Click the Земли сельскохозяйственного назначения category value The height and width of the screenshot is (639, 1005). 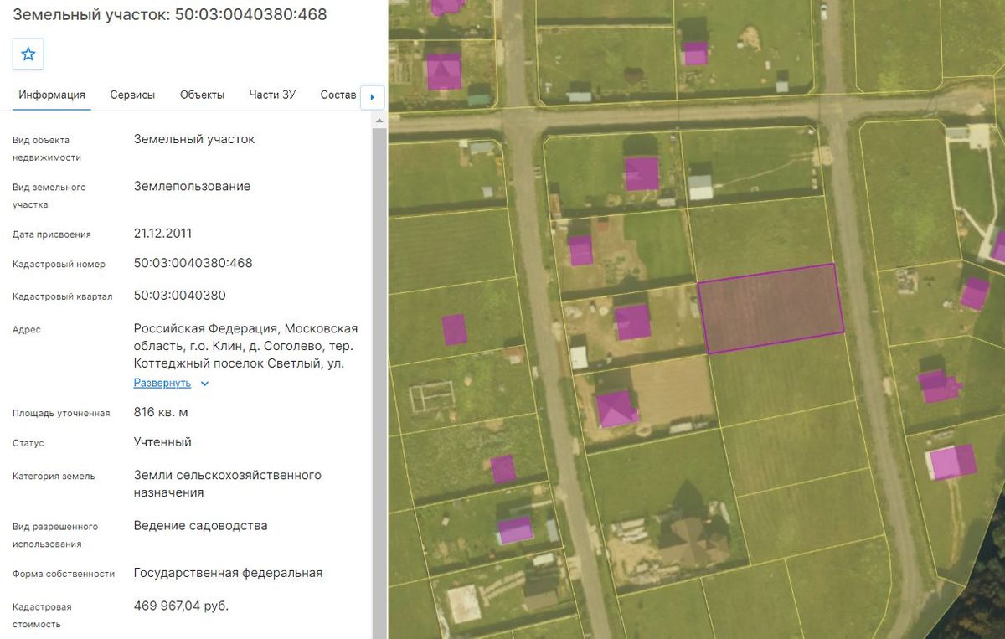[x=228, y=484]
